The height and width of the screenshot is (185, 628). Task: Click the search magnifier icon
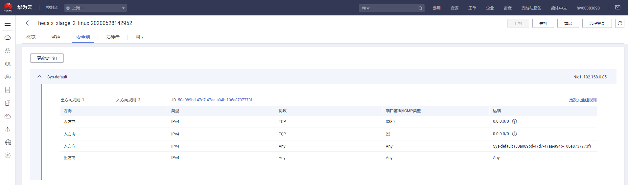[420, 8]
